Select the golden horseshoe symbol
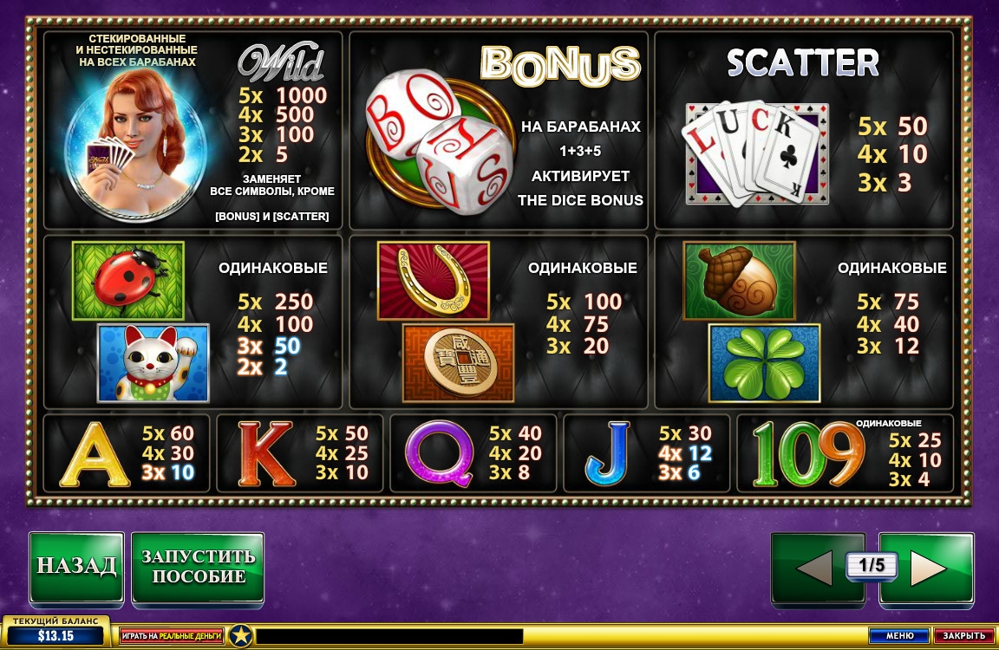 434,280
